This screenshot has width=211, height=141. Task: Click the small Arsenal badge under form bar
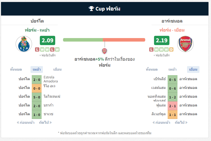point(105,51)
